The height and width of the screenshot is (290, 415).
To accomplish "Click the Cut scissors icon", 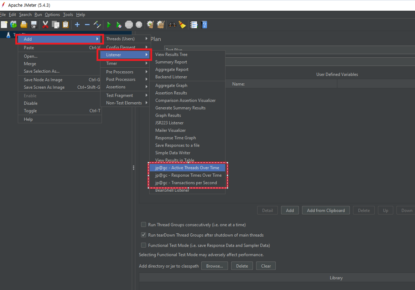I will [x=45, y=25].
